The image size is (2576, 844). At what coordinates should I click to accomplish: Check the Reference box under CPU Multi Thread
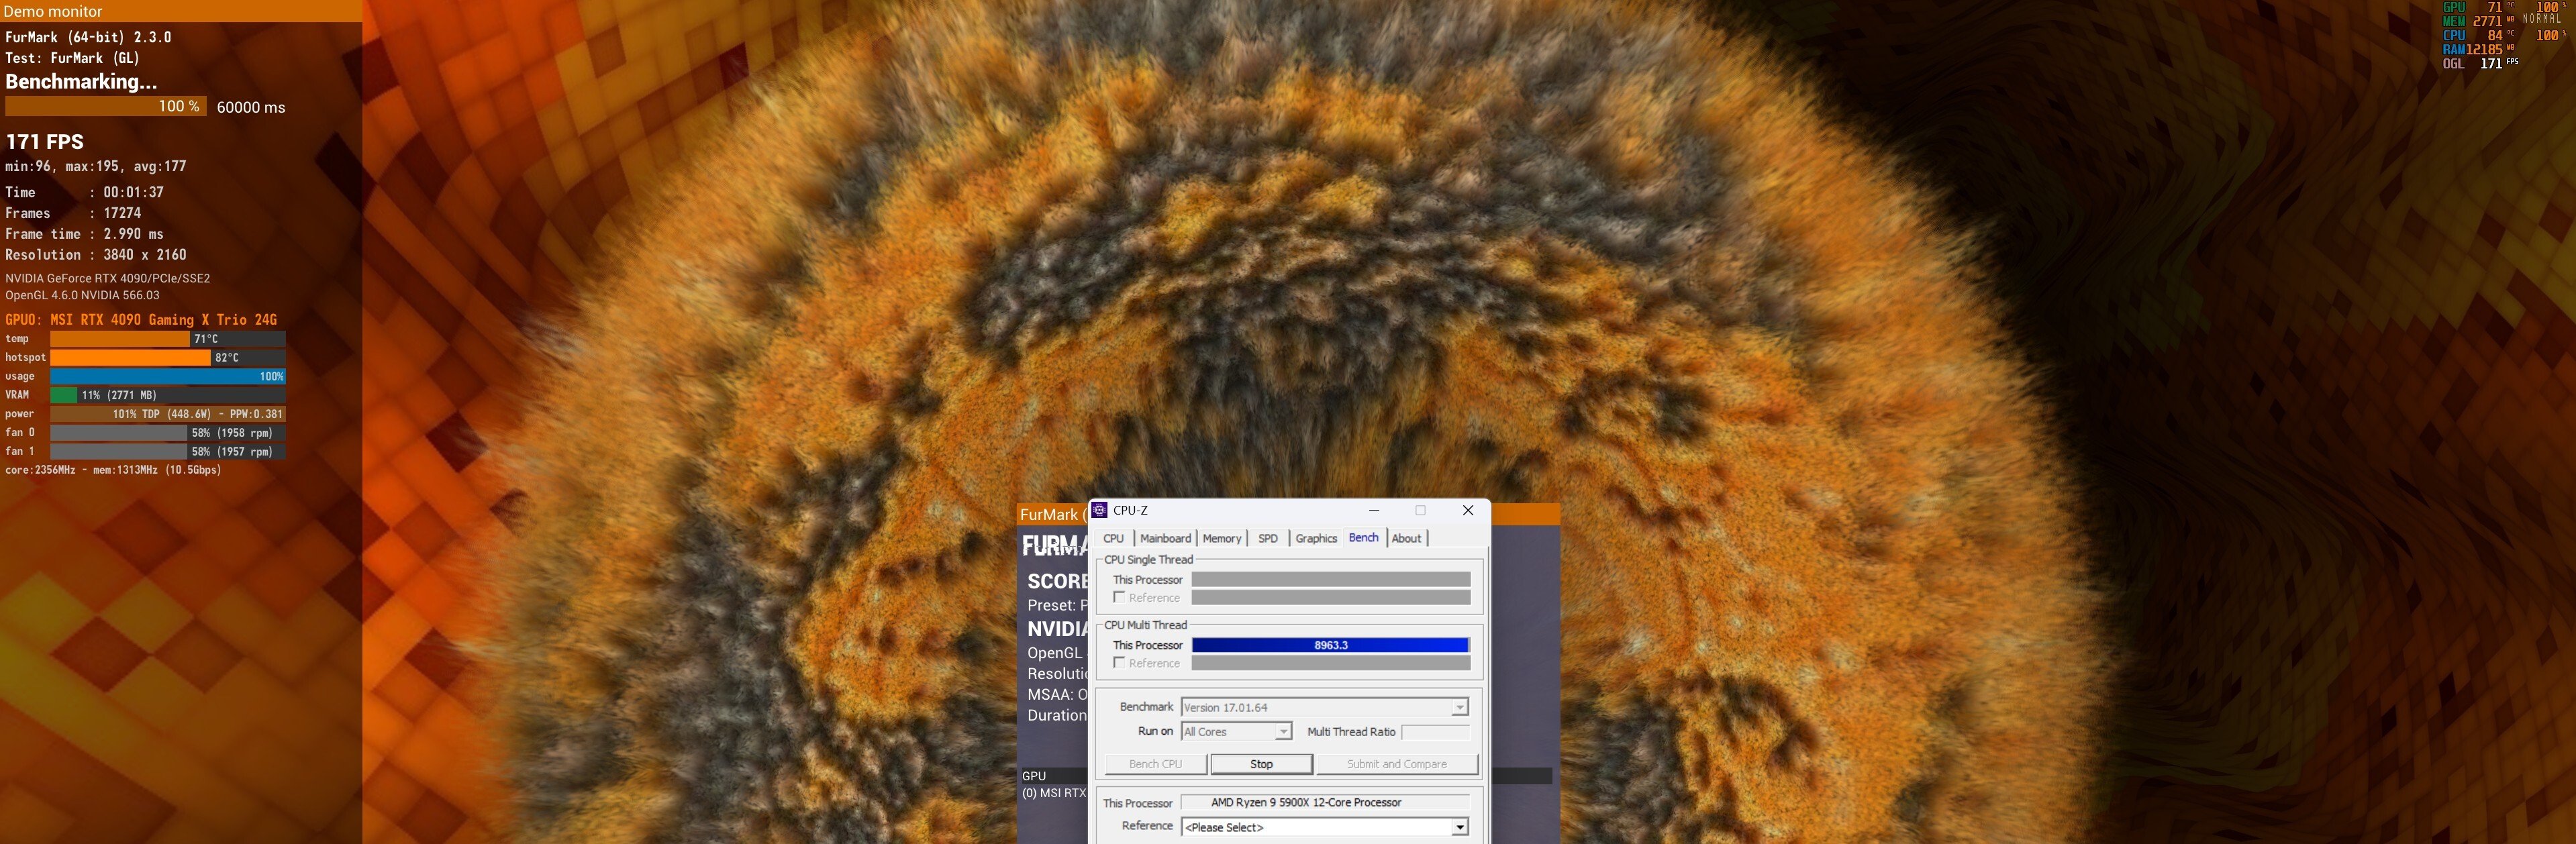click(x=1119, y=662)
